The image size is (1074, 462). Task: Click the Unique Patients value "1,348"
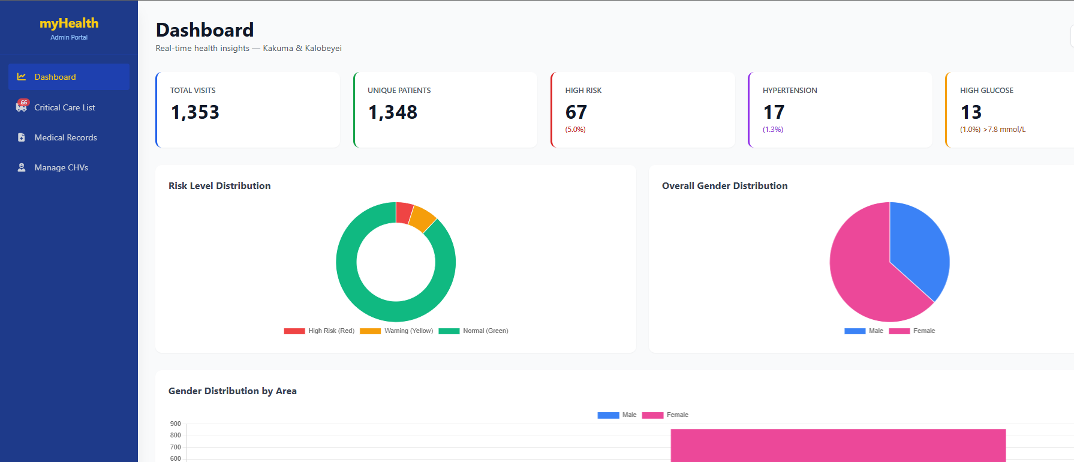click(x=393, y=112)
